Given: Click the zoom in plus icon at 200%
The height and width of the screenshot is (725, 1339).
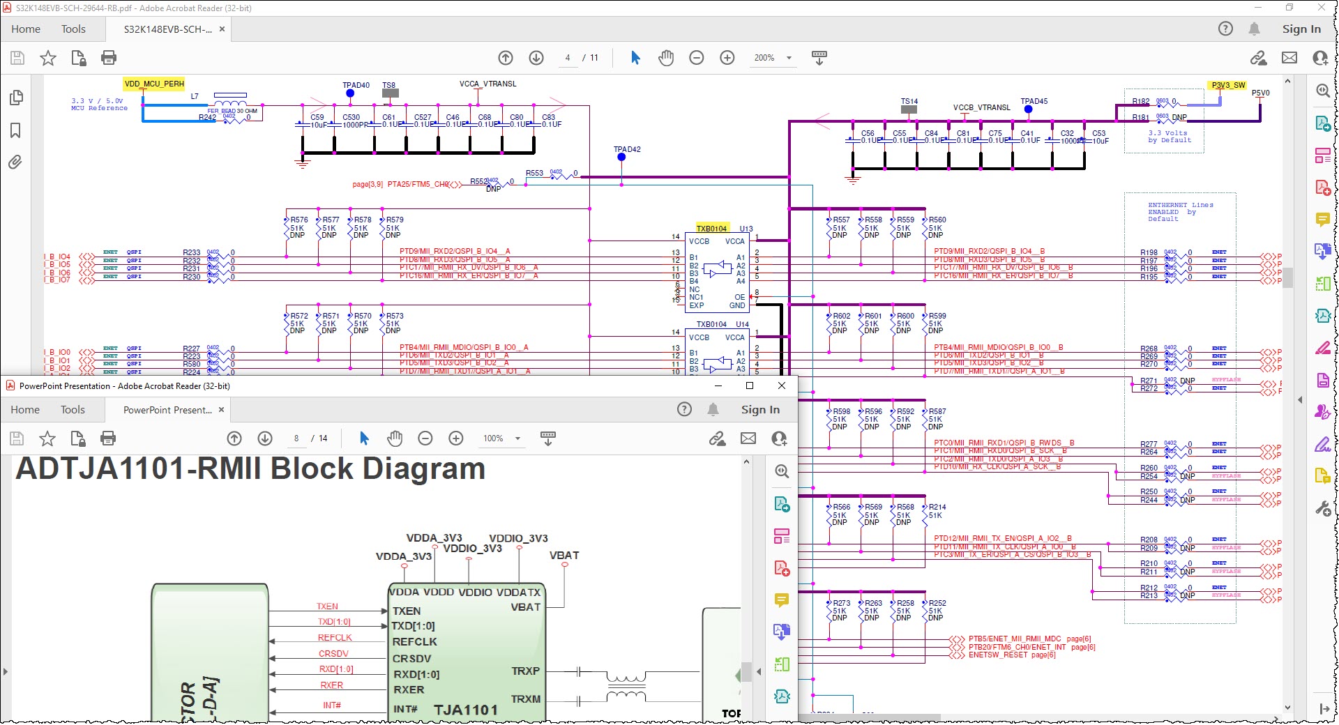Looking at the screenshot, I should 727,58.
